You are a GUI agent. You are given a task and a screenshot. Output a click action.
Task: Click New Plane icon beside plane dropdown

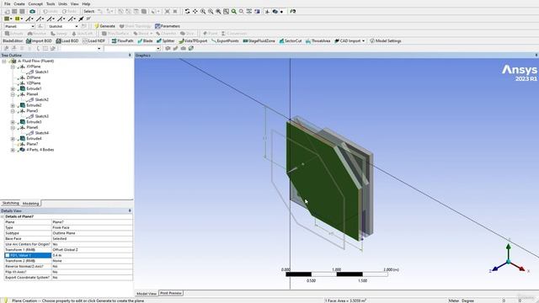(x=40, y=26)
